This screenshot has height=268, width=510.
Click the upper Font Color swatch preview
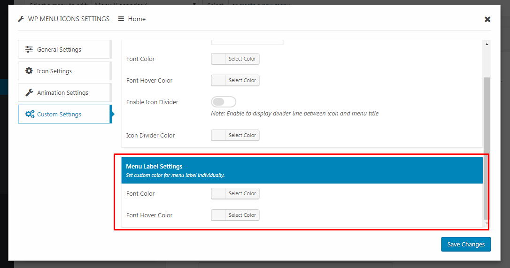coord(219,59)
